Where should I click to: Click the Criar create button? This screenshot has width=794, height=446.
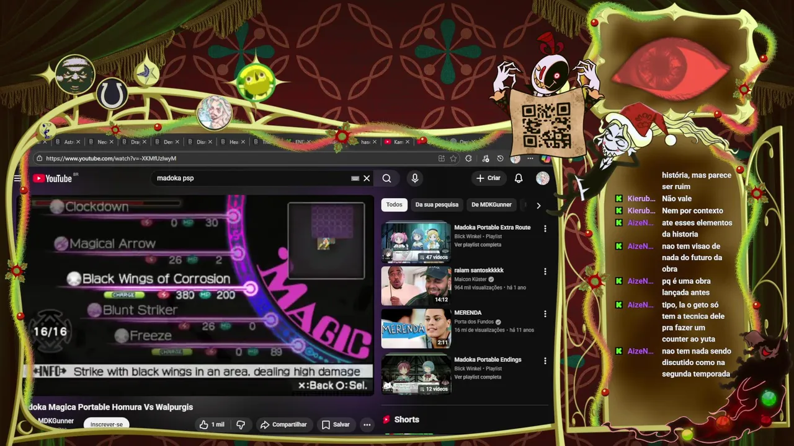click(x=488, y=178)
